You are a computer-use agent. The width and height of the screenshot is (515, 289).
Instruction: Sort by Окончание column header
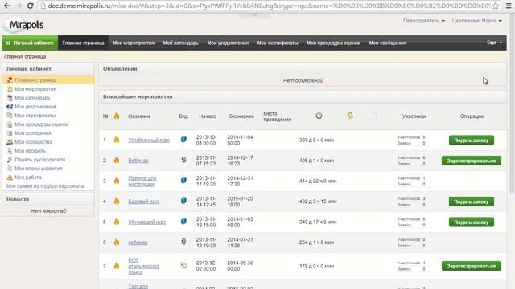click(x=241, y=116)
